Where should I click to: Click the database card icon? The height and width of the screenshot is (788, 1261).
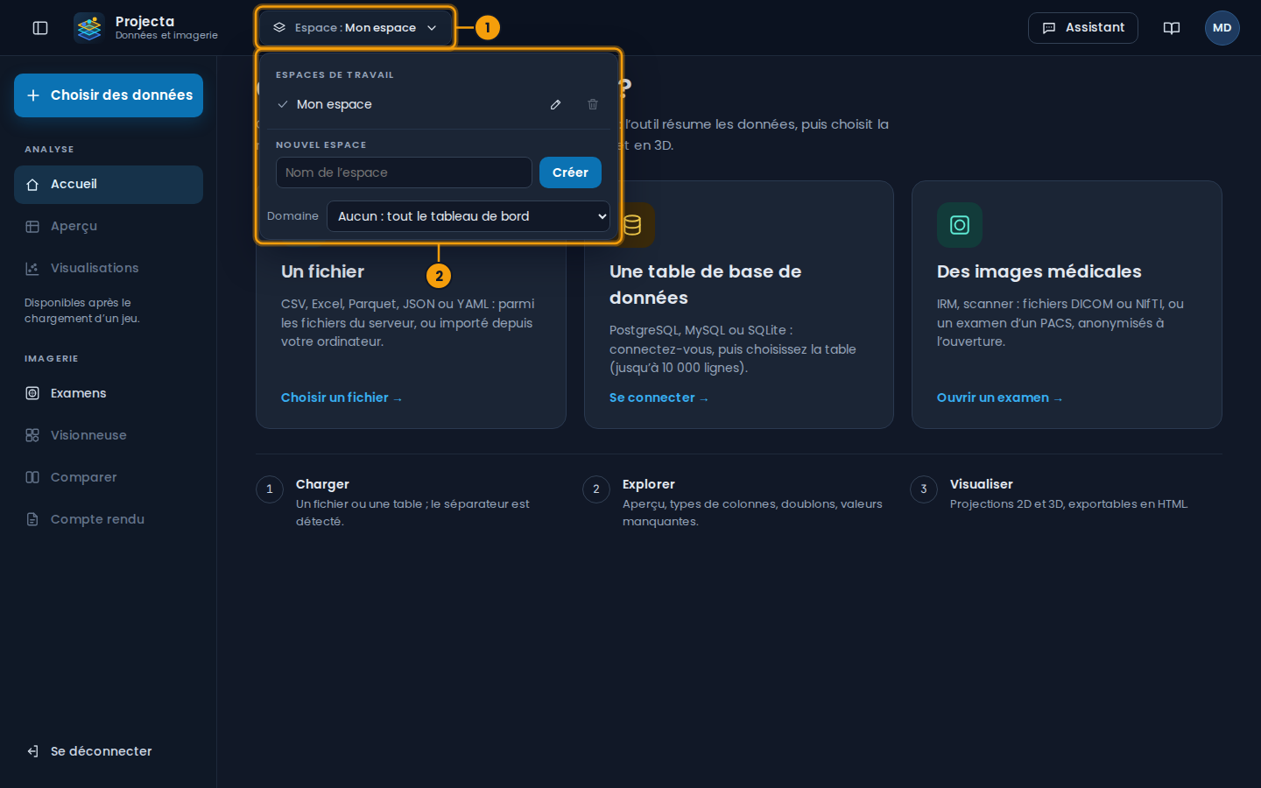[632, 225]
